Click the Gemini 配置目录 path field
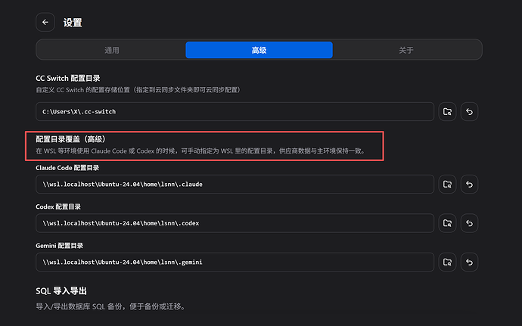The image size is (522, 326). click(x=235, y=262)
